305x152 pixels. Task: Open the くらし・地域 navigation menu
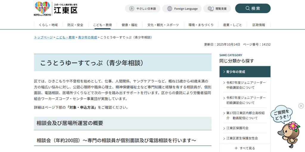pyautogui.click(x=48, y=25)
